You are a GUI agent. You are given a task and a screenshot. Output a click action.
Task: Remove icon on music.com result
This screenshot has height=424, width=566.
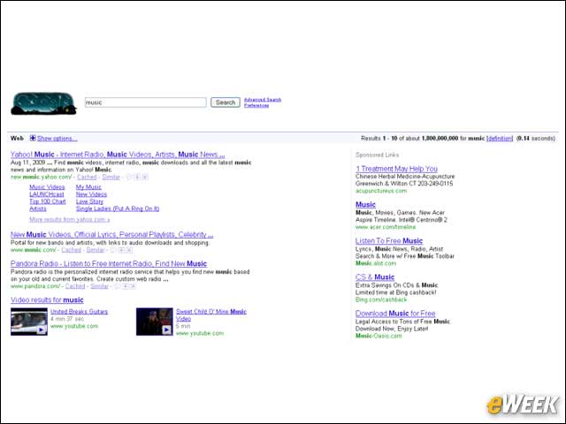pos(129,250)
